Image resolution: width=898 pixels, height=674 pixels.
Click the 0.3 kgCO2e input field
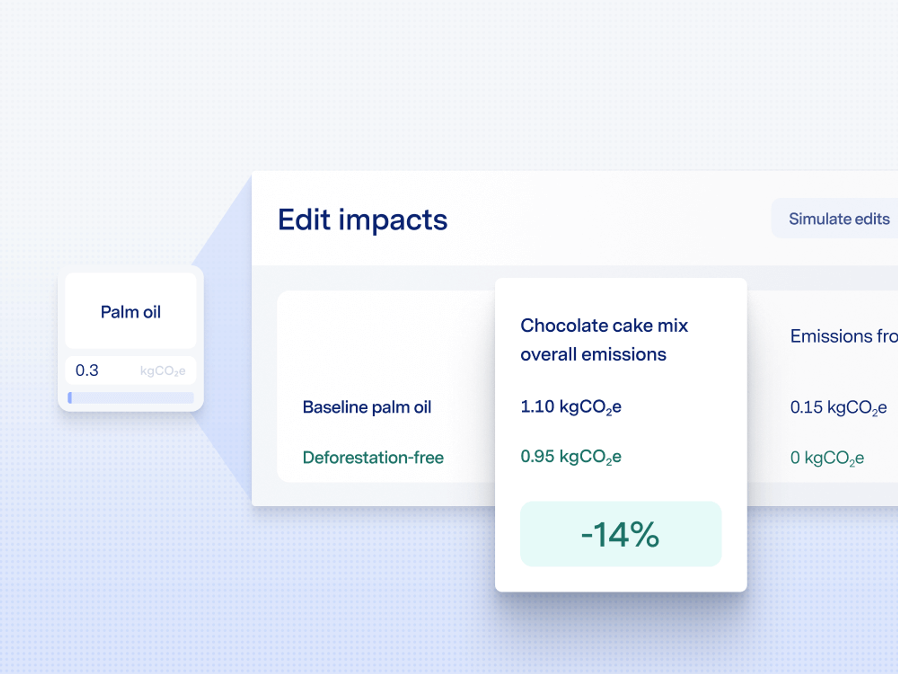click(130, 370)
